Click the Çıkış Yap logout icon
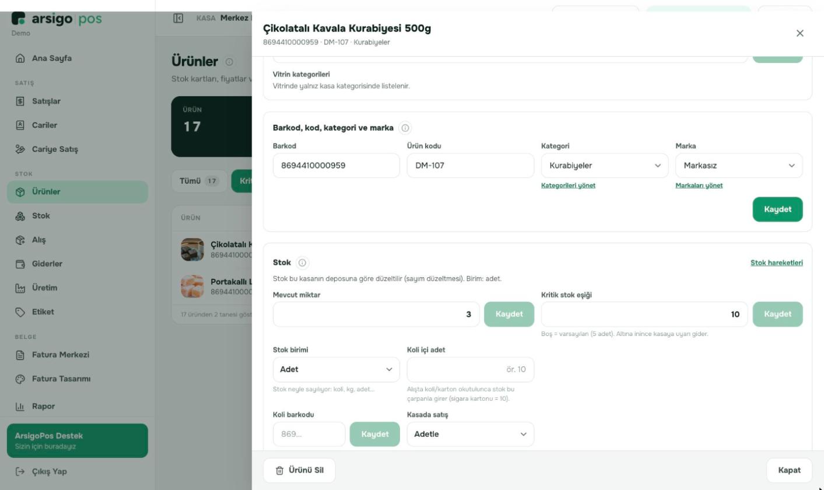This screenshot has height=490, width=824. [20, 471]
